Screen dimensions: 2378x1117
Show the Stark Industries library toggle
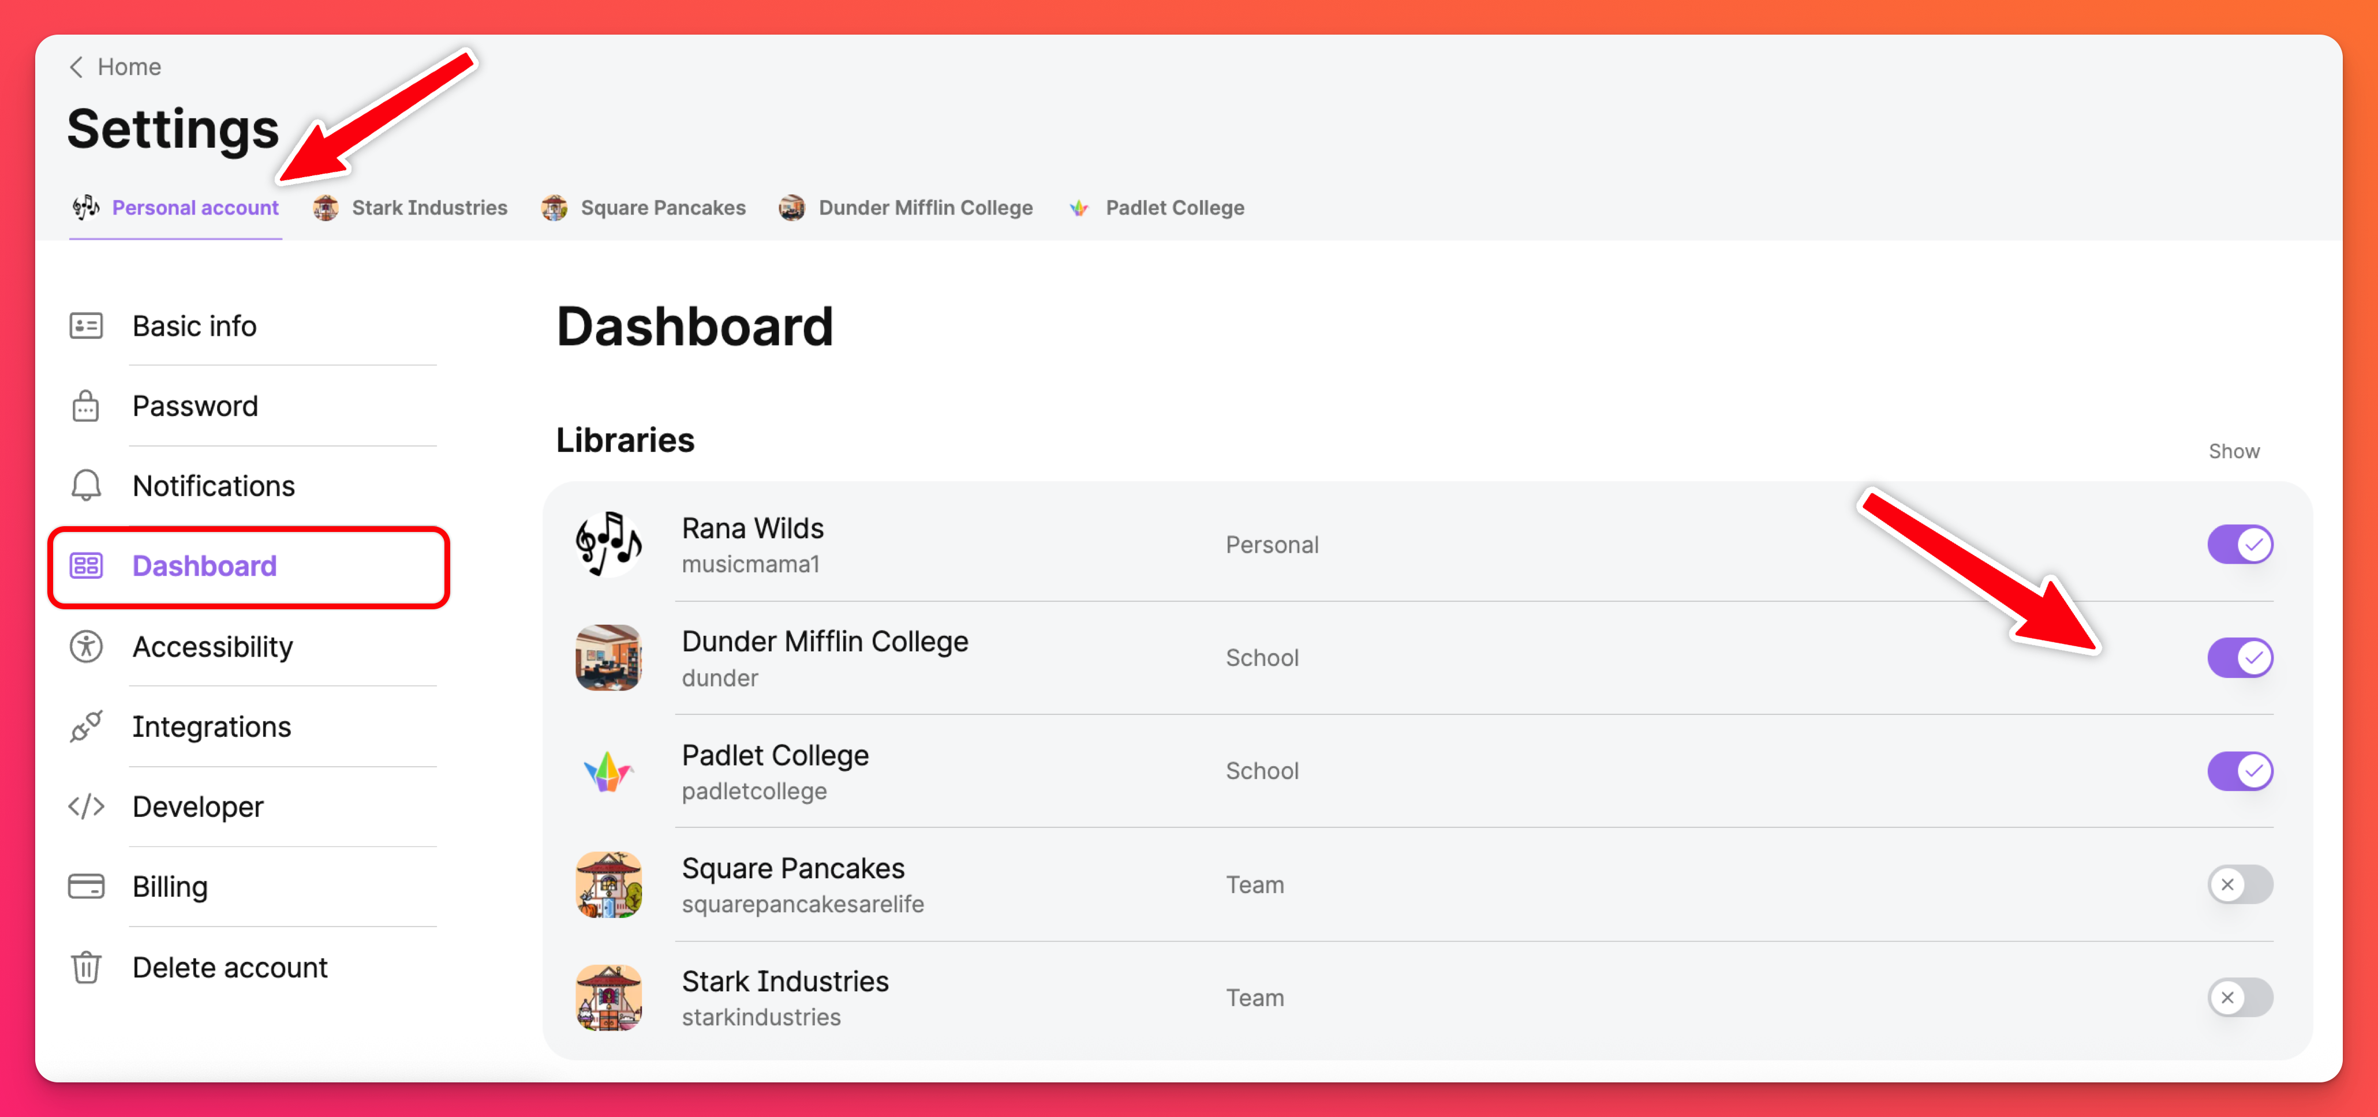[2238, 998]
